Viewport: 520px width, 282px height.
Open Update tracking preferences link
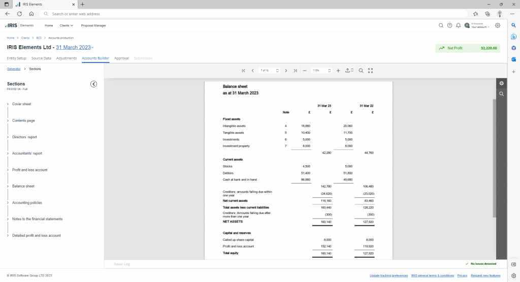(388, 276)
